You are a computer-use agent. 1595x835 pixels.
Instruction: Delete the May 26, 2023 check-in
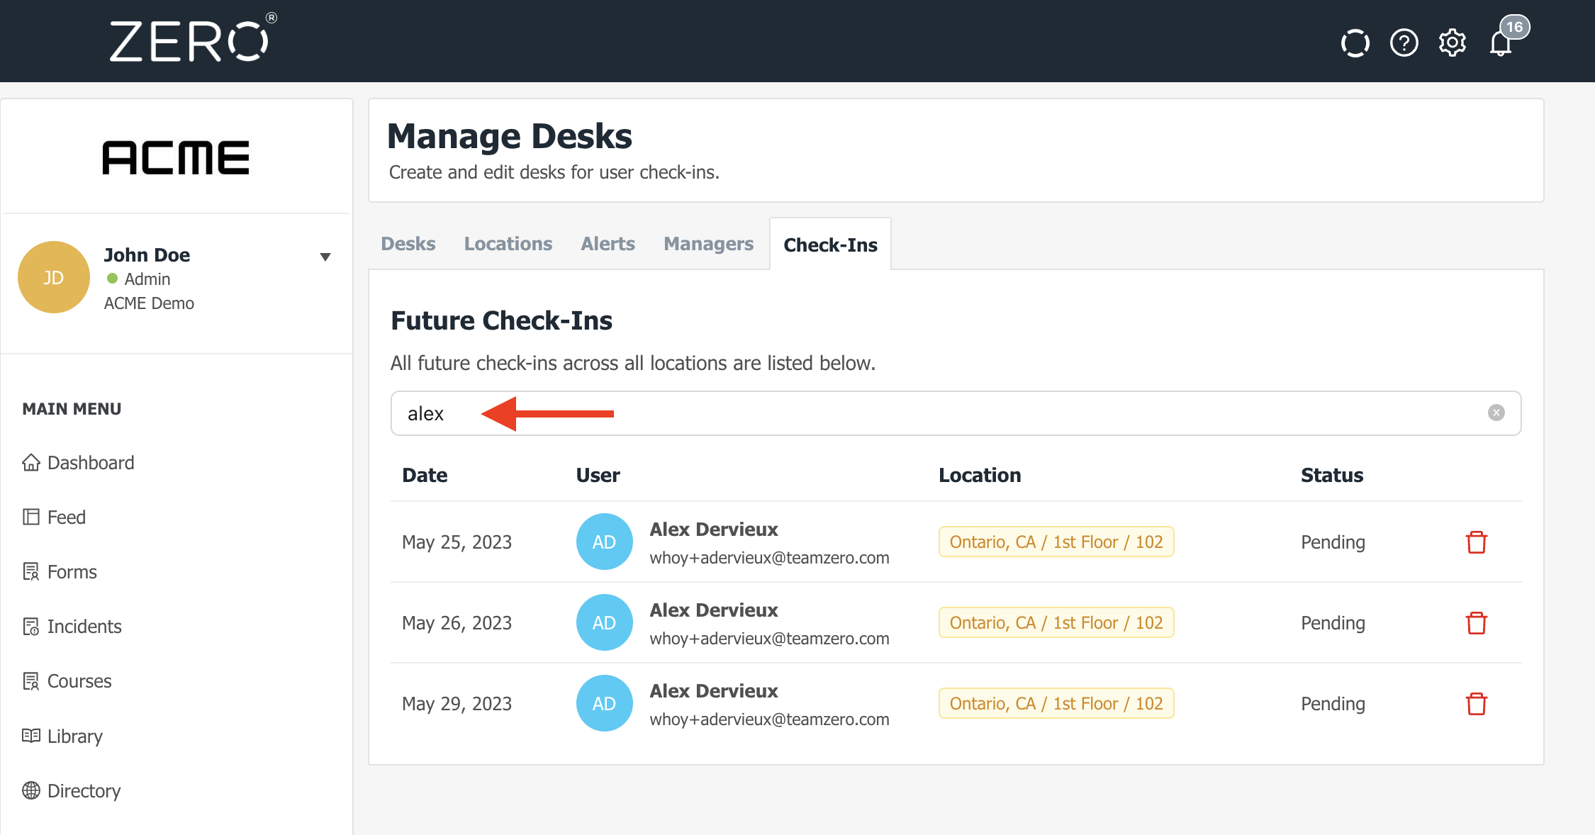pyautogui.click(x=1476, y=623)
